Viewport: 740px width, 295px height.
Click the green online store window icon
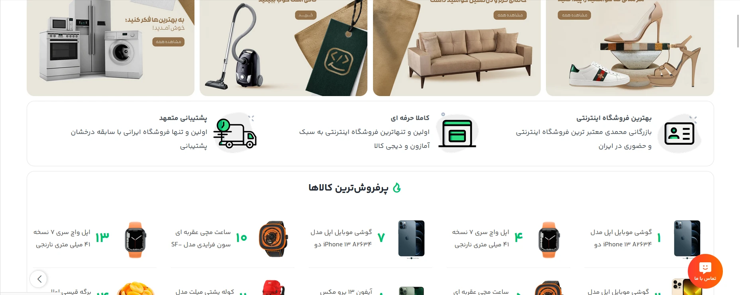tap(457, 134)
